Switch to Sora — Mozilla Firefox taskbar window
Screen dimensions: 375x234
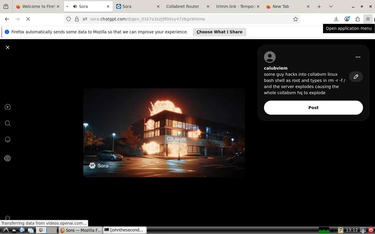81,230
